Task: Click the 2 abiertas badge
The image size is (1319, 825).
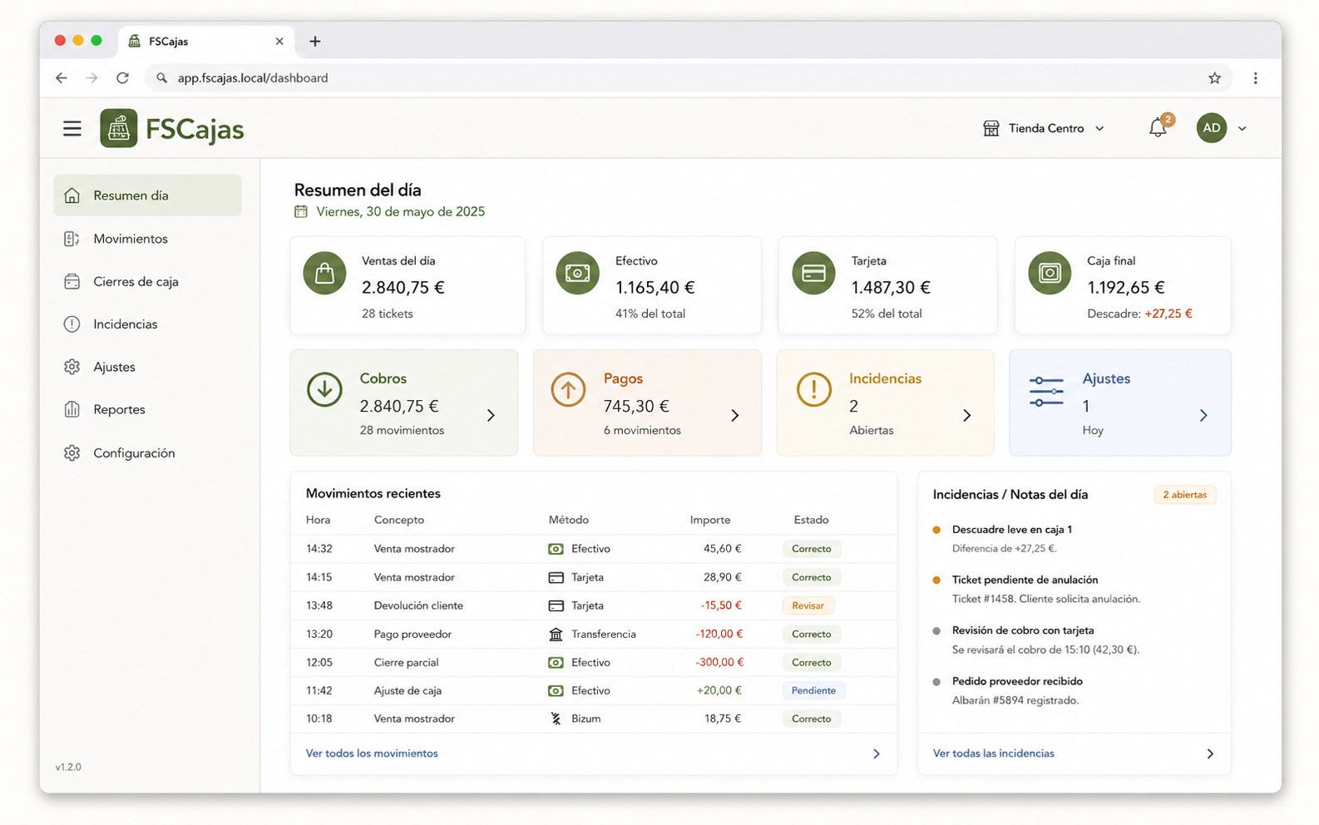Action: [1184, 495]
